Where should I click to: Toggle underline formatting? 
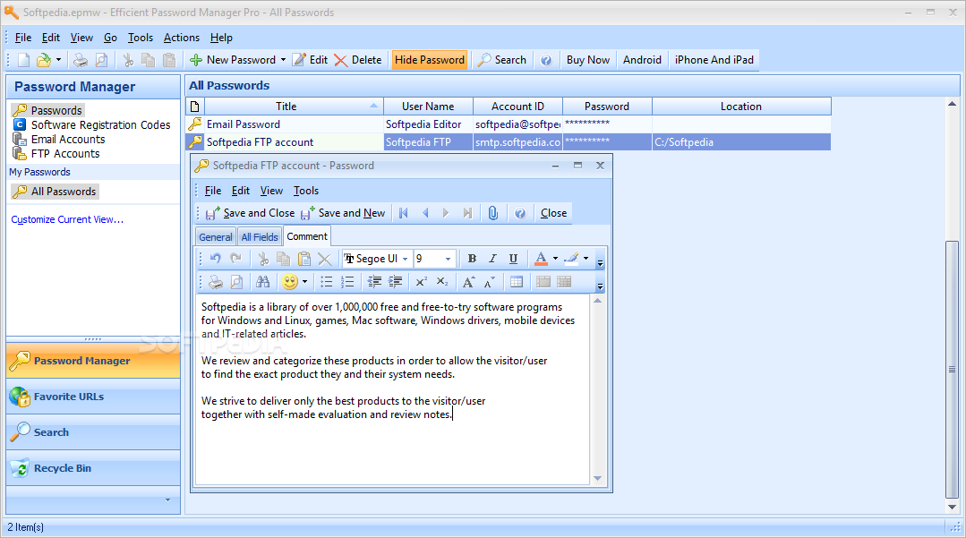click(x=513, y=259)
